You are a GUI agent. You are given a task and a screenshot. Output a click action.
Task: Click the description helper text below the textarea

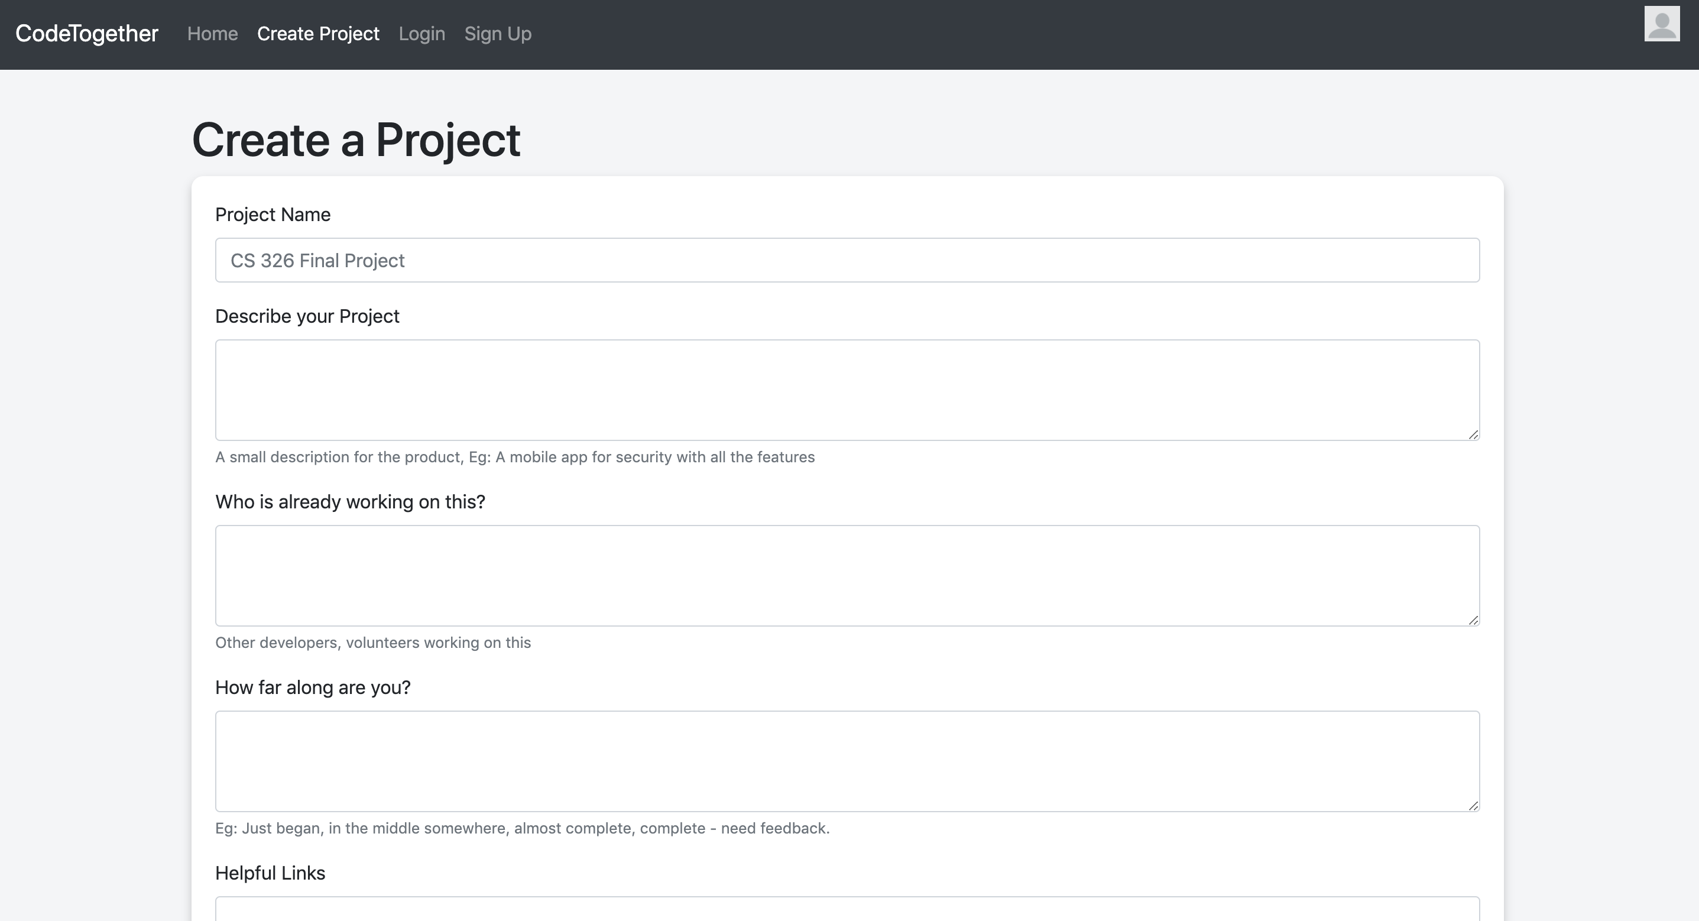515,456
